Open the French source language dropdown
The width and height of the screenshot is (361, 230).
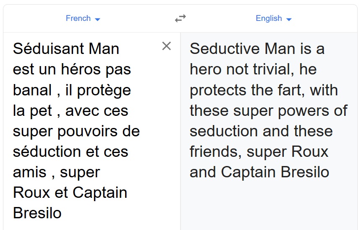point(83,18)
